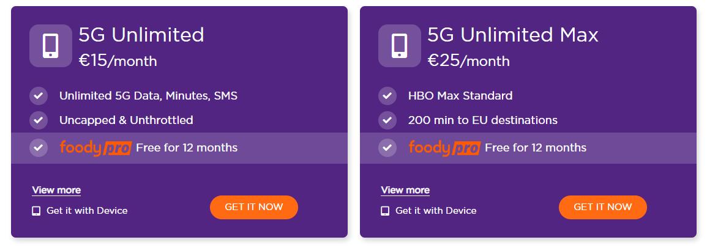Image resolution: width=707 pixels, height=248 pixels.
Task: Select the 5G Unlimited Max plan title
Action: tap(513, 35)
